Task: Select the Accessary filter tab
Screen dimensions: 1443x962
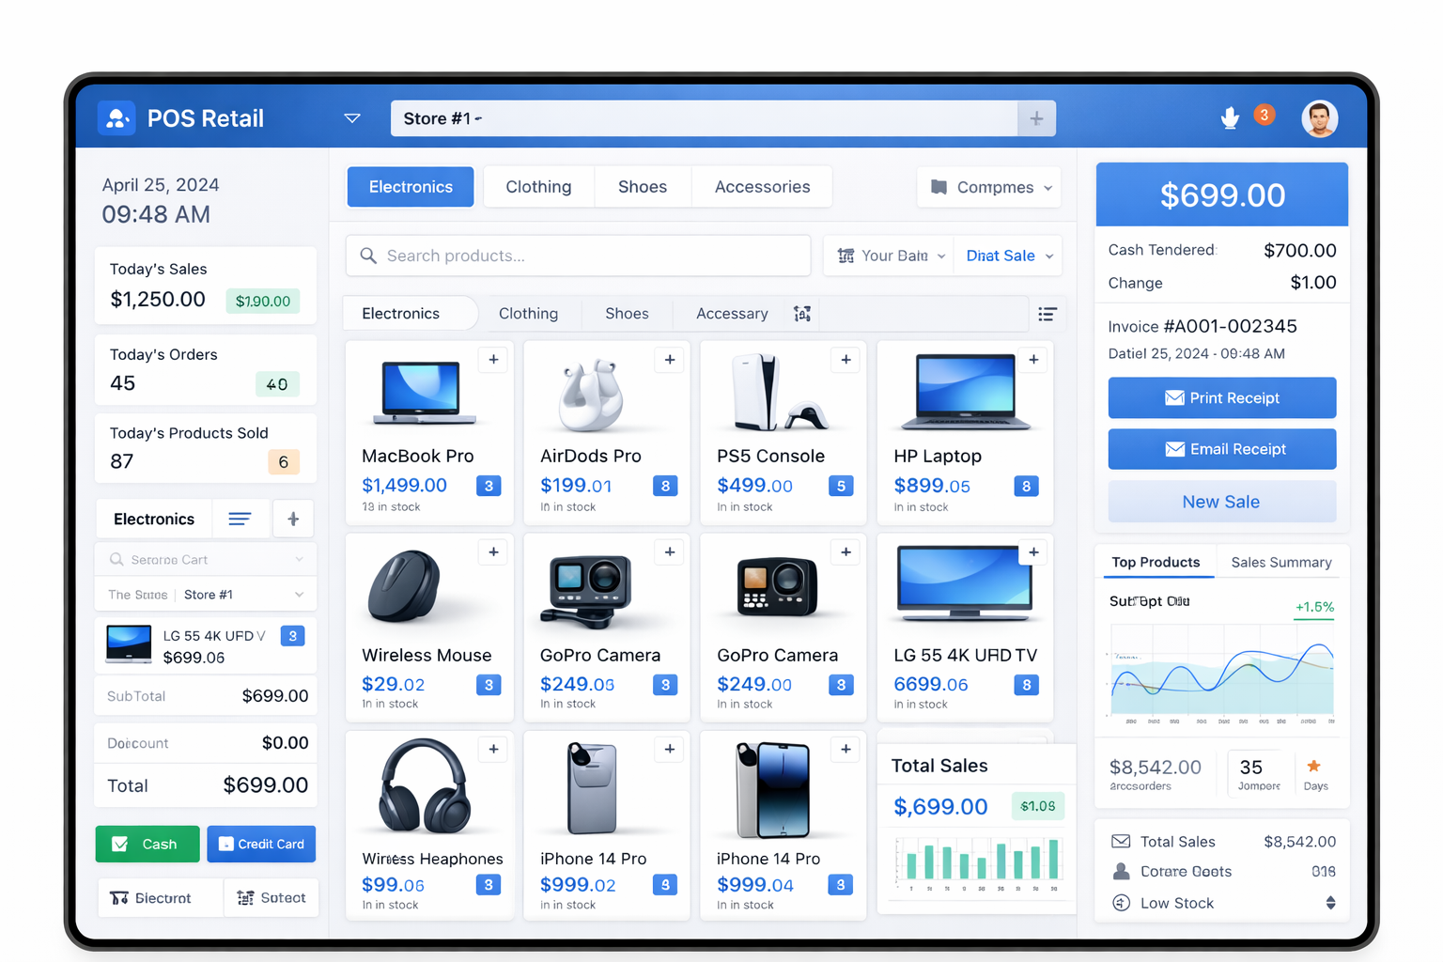Action: (732, 314)
